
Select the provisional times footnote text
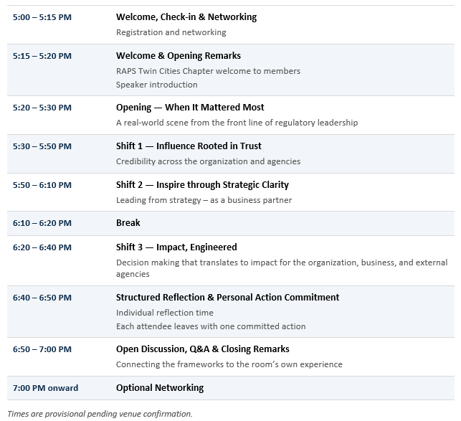tap(100, 414)
